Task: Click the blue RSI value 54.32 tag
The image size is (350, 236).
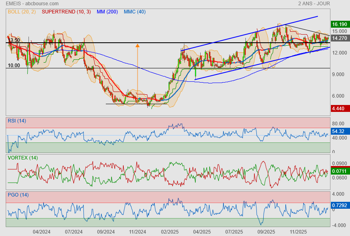Action: pyautogui.click(x=339, y=131)
